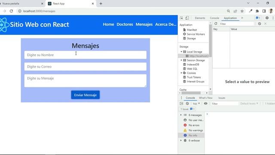Activate the DevTools inspect element picker

point(181,18)
